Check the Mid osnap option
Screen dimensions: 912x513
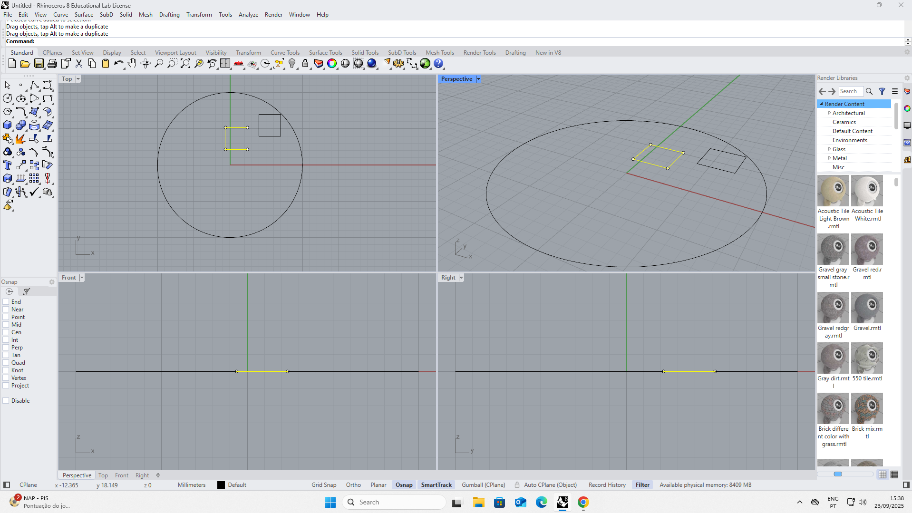[x=6, y=325]
